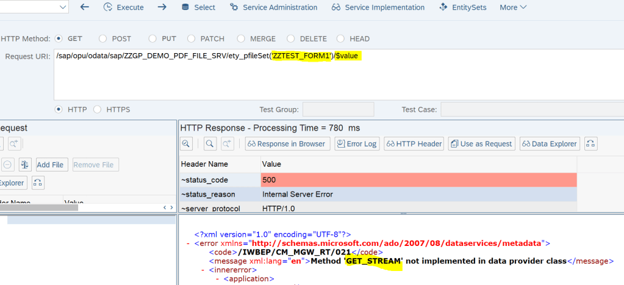Click the find icon in response toolbar
The height and width of the screenshot is (285, 624).
point(210,144)
